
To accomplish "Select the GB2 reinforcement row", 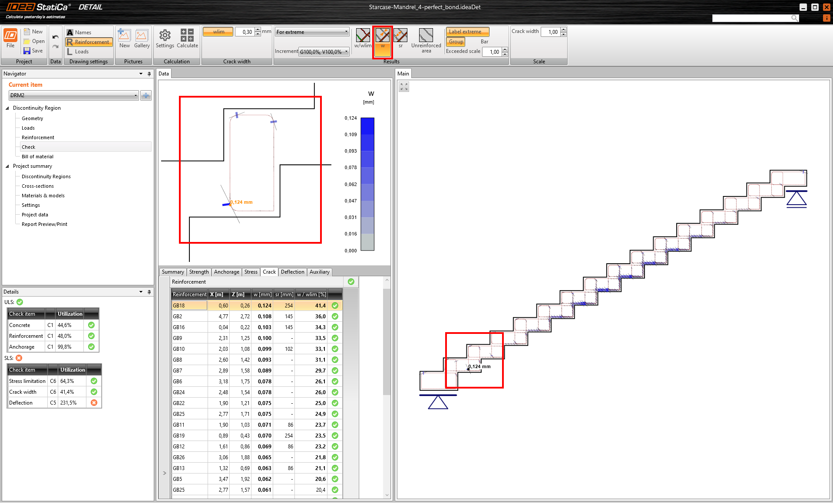I will [x=189, y=317].
